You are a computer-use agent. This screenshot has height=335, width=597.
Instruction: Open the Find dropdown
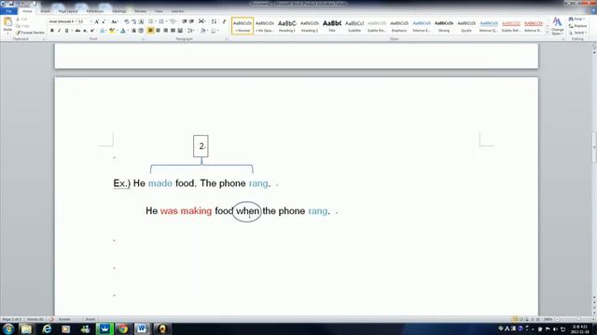(x=577, y=19)
